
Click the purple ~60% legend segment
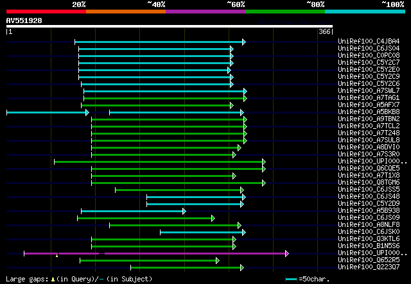coord(205,12)
